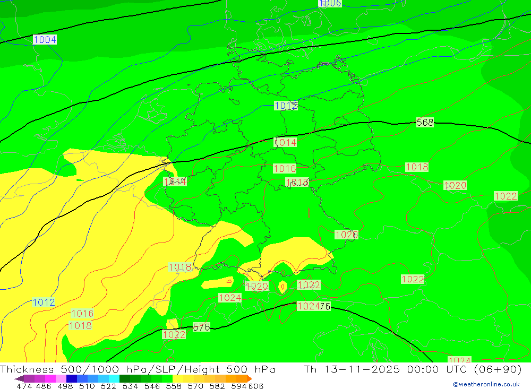Pick the magenta legend swatch

[x=50, y=378]
